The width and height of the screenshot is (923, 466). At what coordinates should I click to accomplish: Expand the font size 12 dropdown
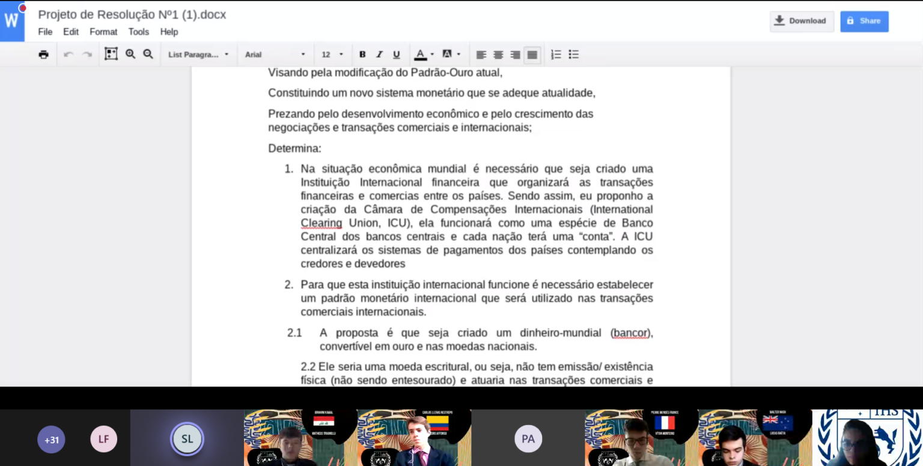tap(332, 55)
